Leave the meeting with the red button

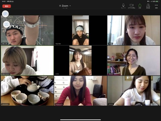7,6
